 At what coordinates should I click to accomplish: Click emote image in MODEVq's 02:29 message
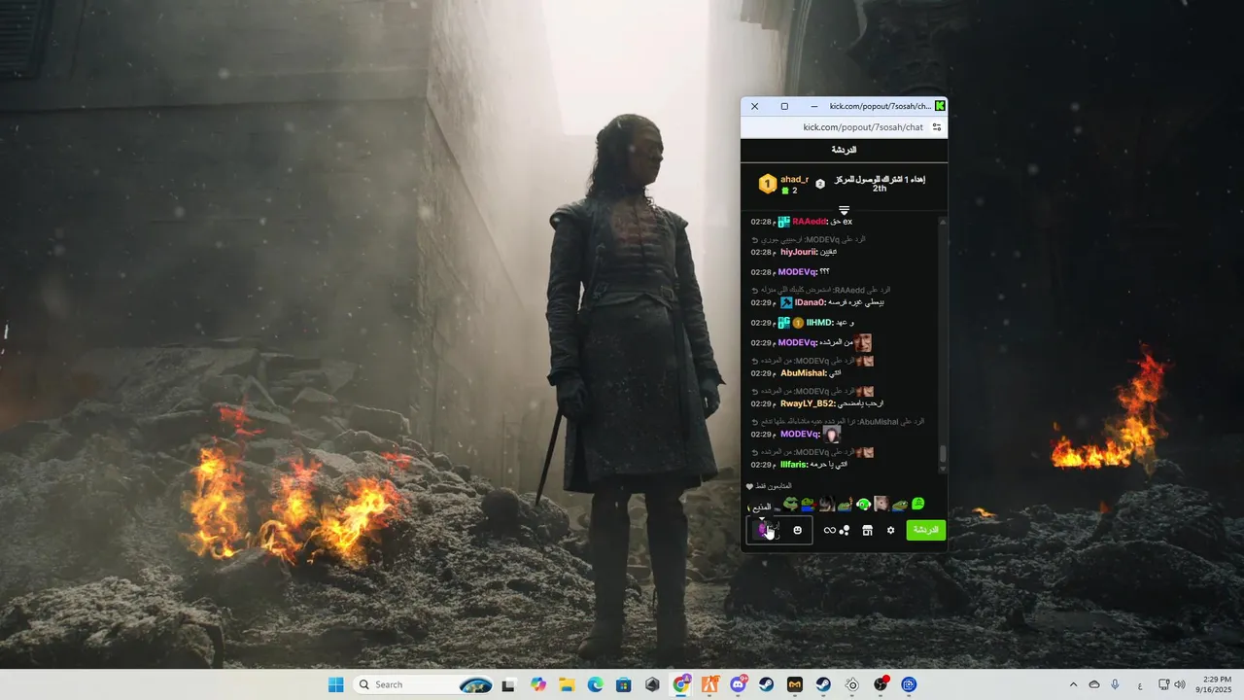tap(831, 434)
